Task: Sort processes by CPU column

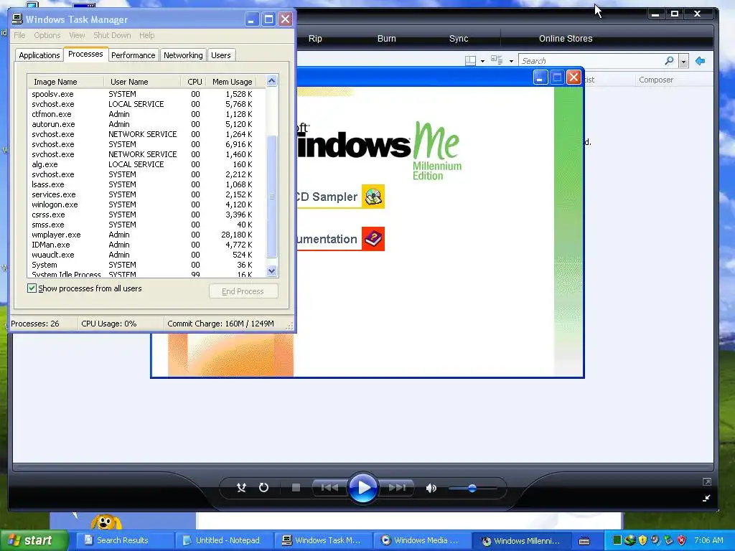Action: pos(194,82)
